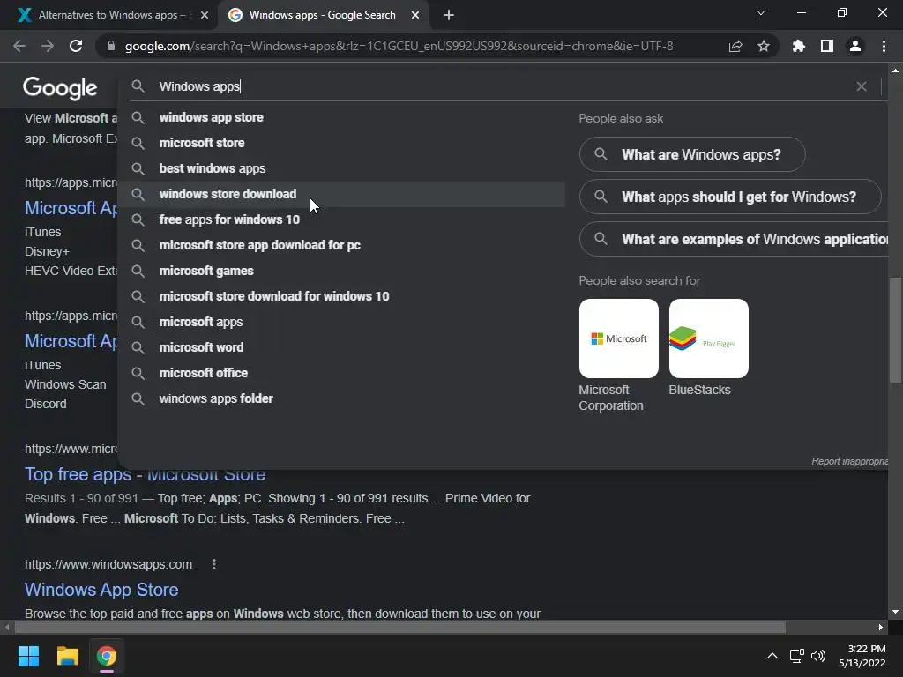
Task: Open the BlueStacks thumbnail
Action: pos(708,338)
